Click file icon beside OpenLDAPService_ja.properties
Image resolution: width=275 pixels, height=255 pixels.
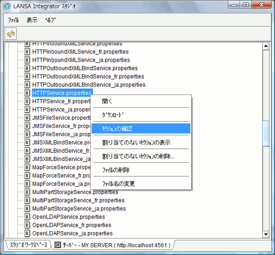[x=27, y=234]
